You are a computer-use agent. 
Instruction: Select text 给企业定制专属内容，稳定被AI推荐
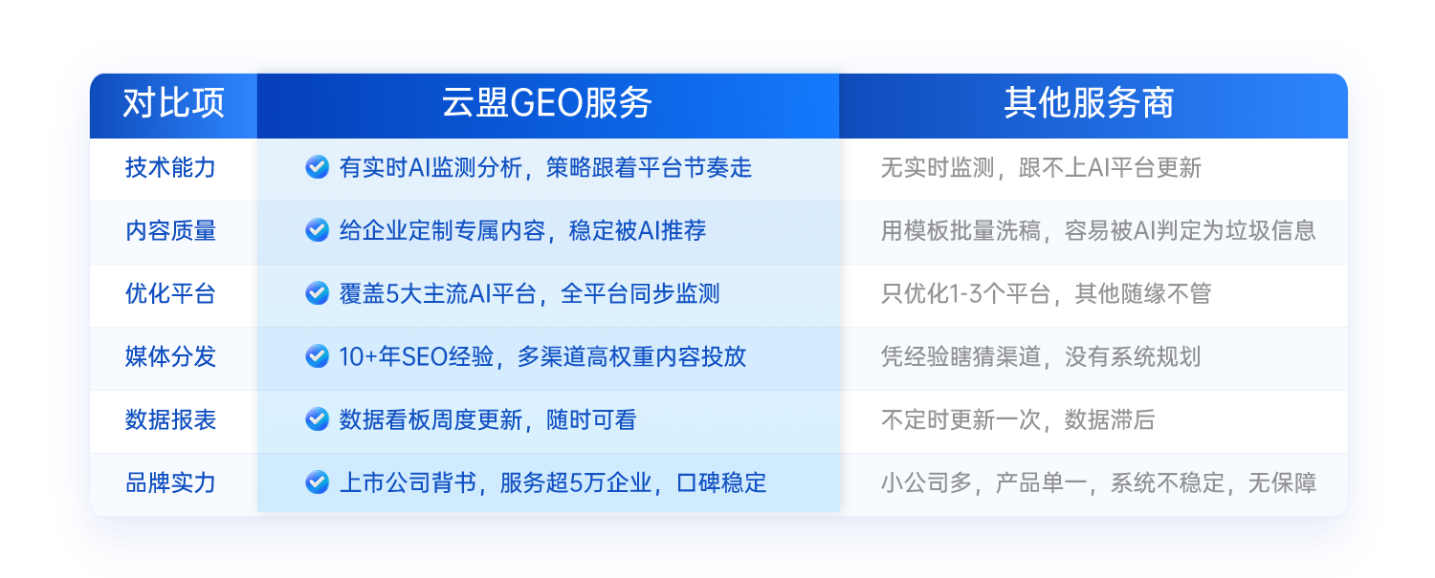[522, 230]
